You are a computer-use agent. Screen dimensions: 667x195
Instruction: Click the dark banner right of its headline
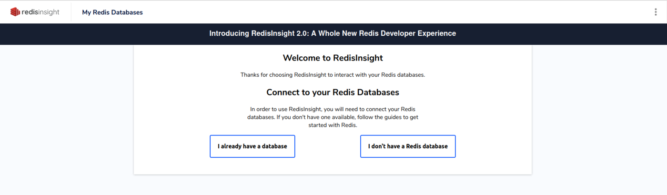tap(562, 34)
